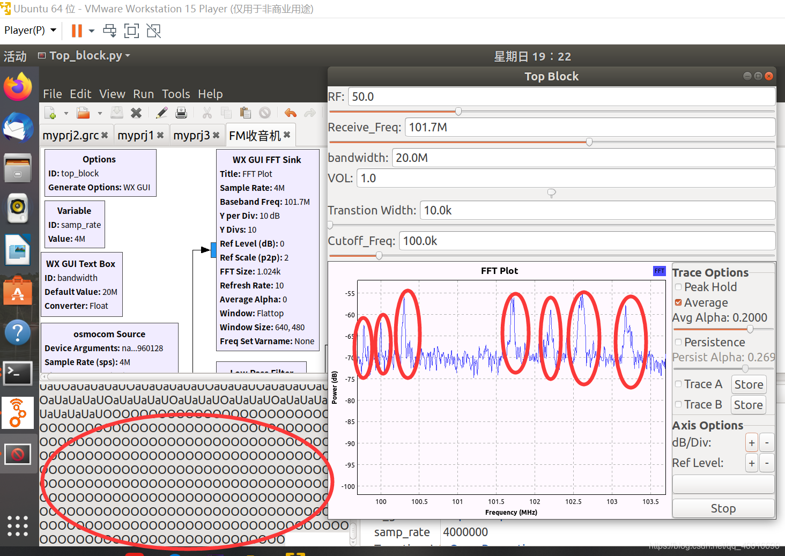Image resolution: width=785 pixels, height=556 pixels.
Task: Click the Cutoff_Freq slider handle
Action: click(379, 256)
